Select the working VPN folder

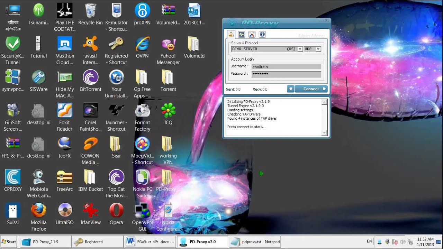click(168, 150)
